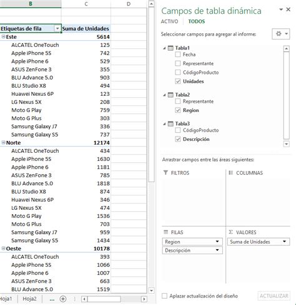The image size is (296, 305).
Task: Collapse the Este region group
Action: tap(3, 37)
